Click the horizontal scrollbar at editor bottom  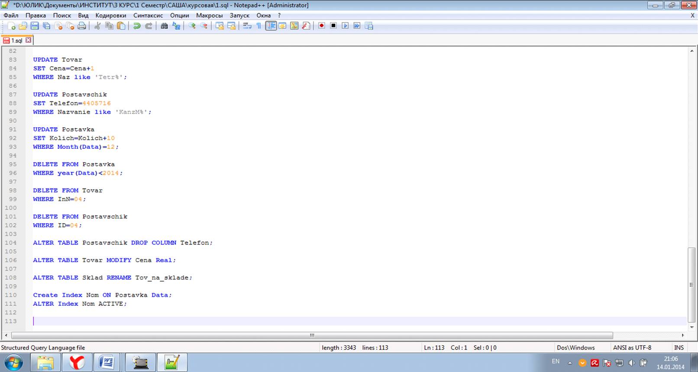point(312,335)
